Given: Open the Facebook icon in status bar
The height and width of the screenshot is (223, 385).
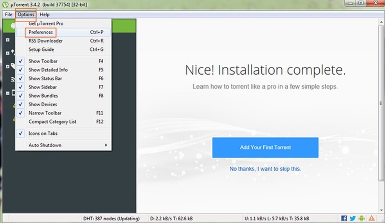Looking at the screenshot, I should click(x=344, y=218).
